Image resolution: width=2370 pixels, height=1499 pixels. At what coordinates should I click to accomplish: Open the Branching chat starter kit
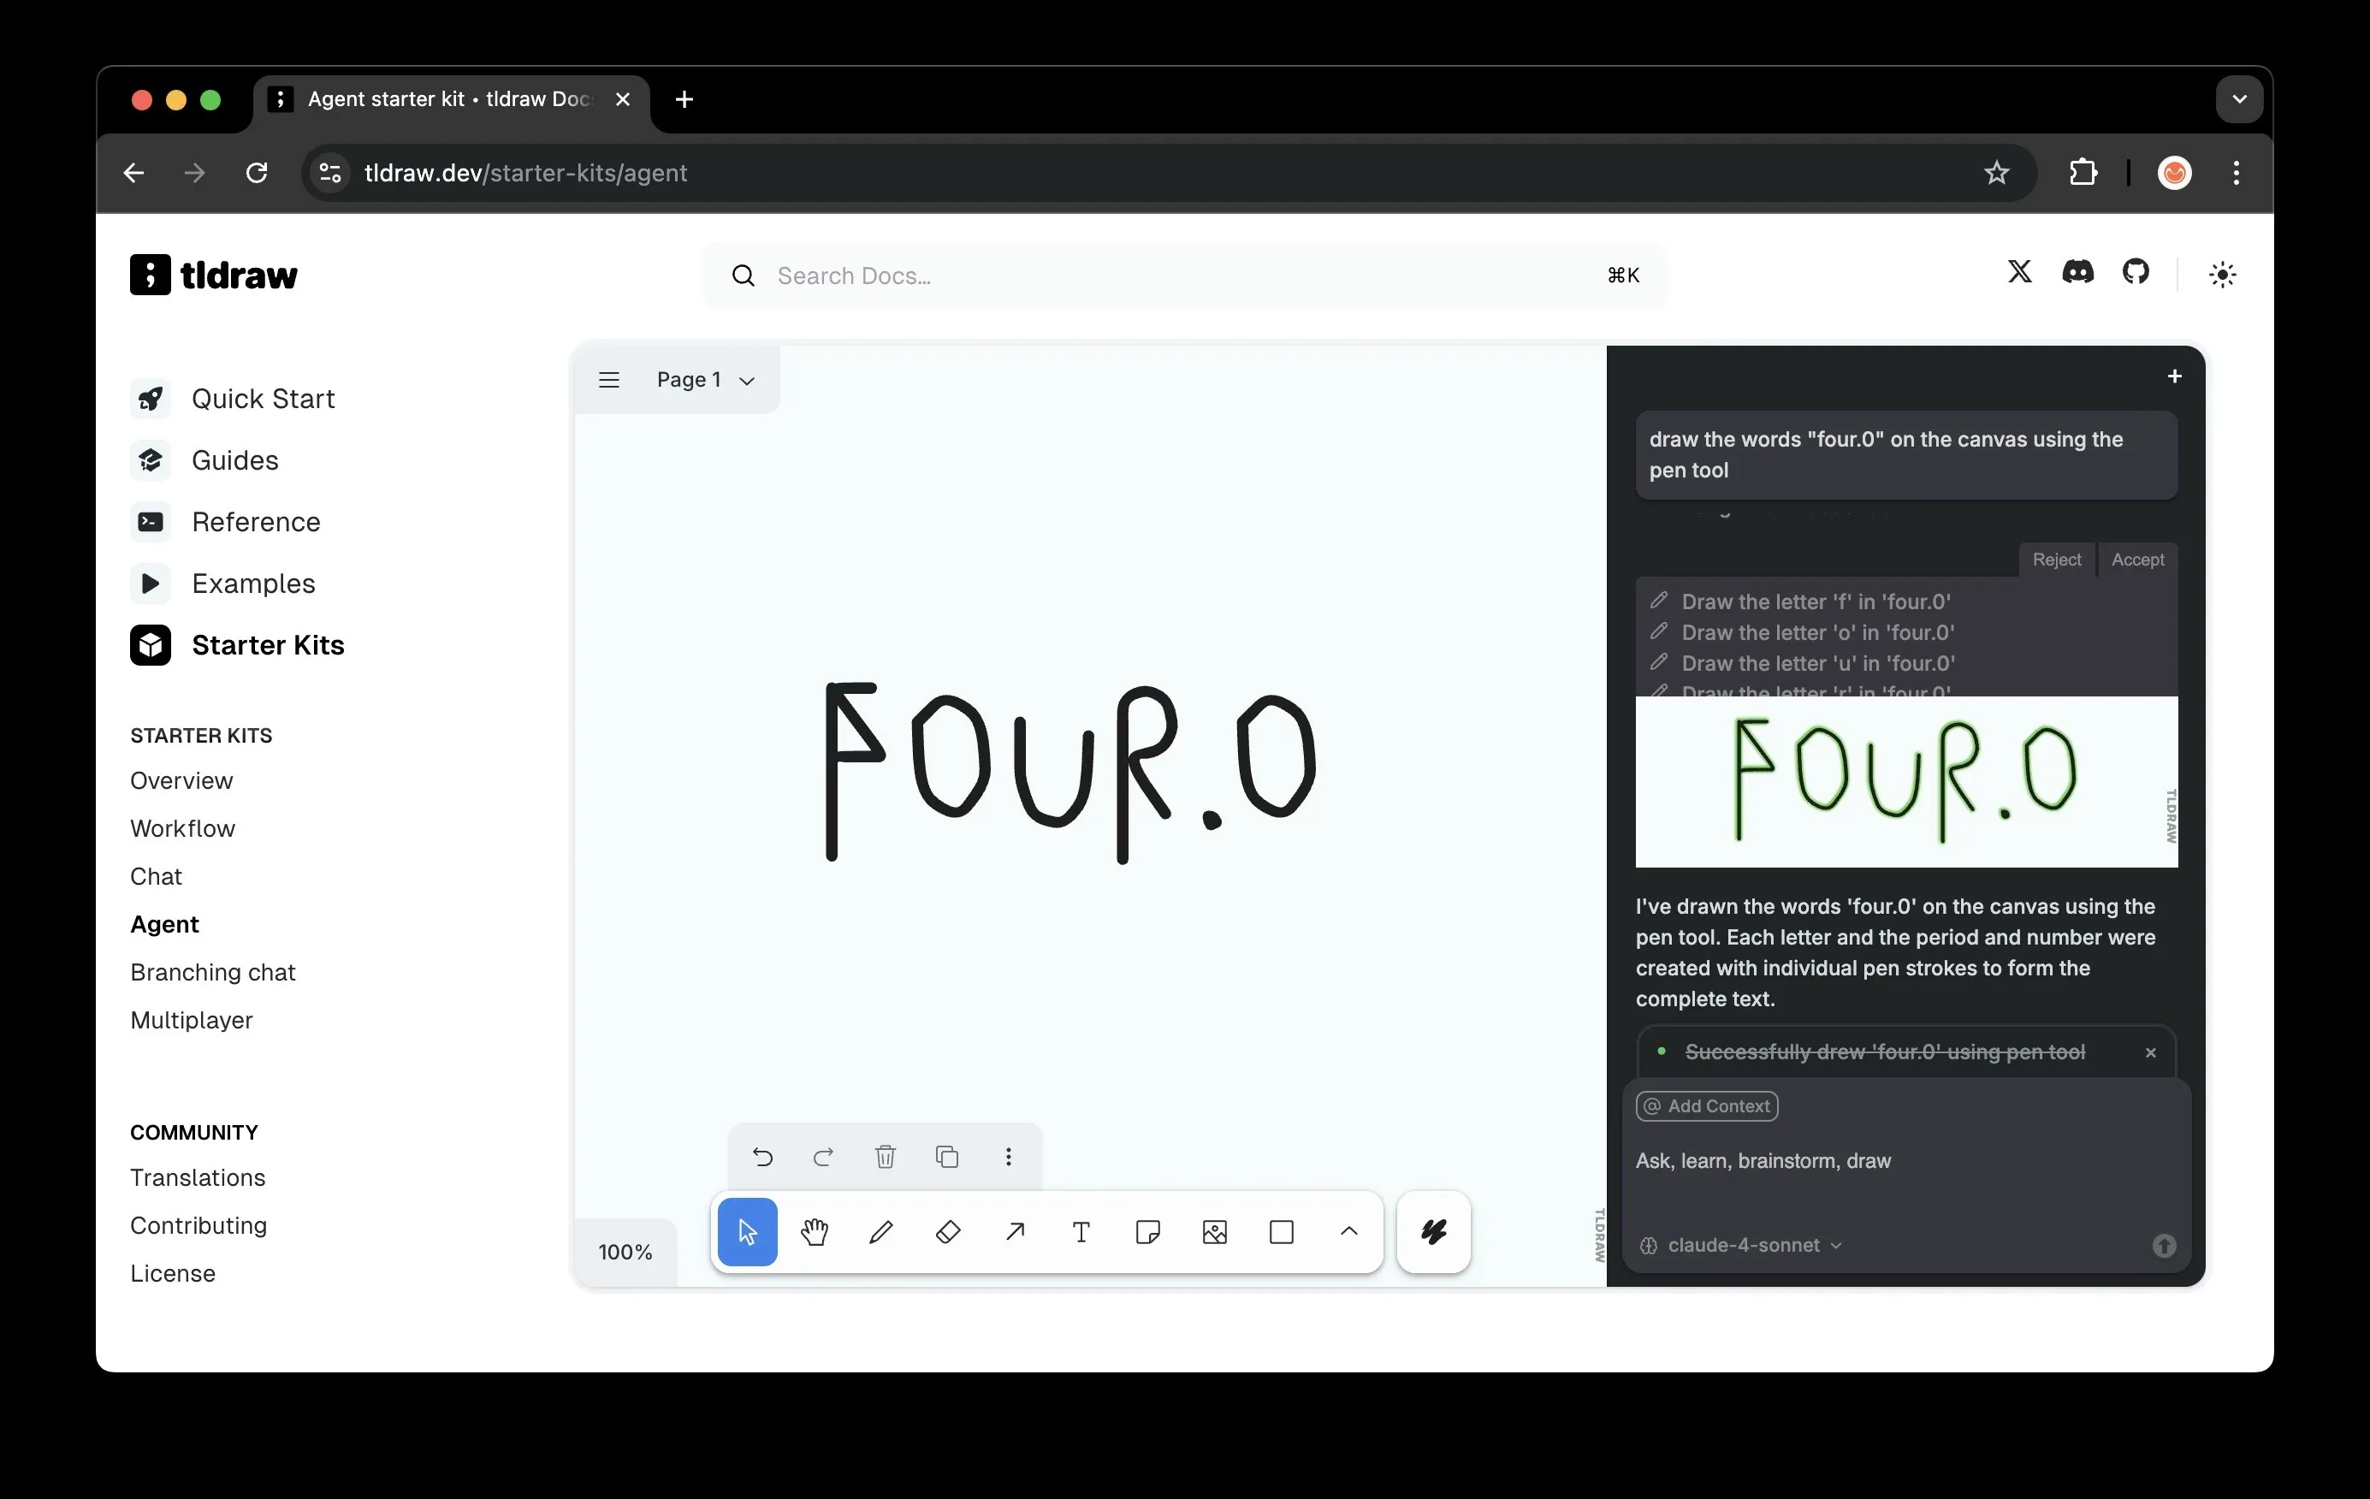212,971
